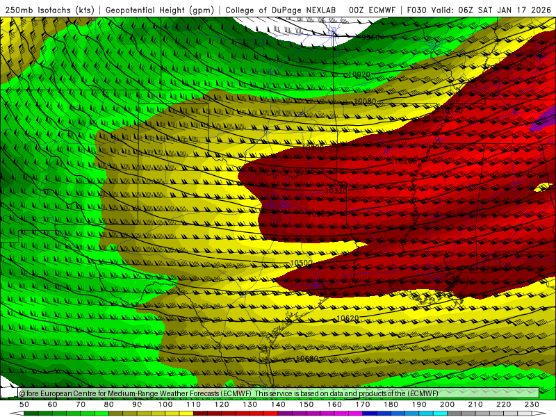Screen dimensions: 556x417
Task: Click the 210 kts legend value
Action: [475, 404]
